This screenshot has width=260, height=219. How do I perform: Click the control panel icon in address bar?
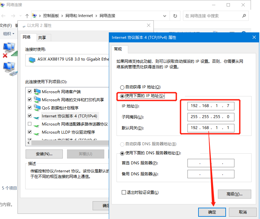35,16
